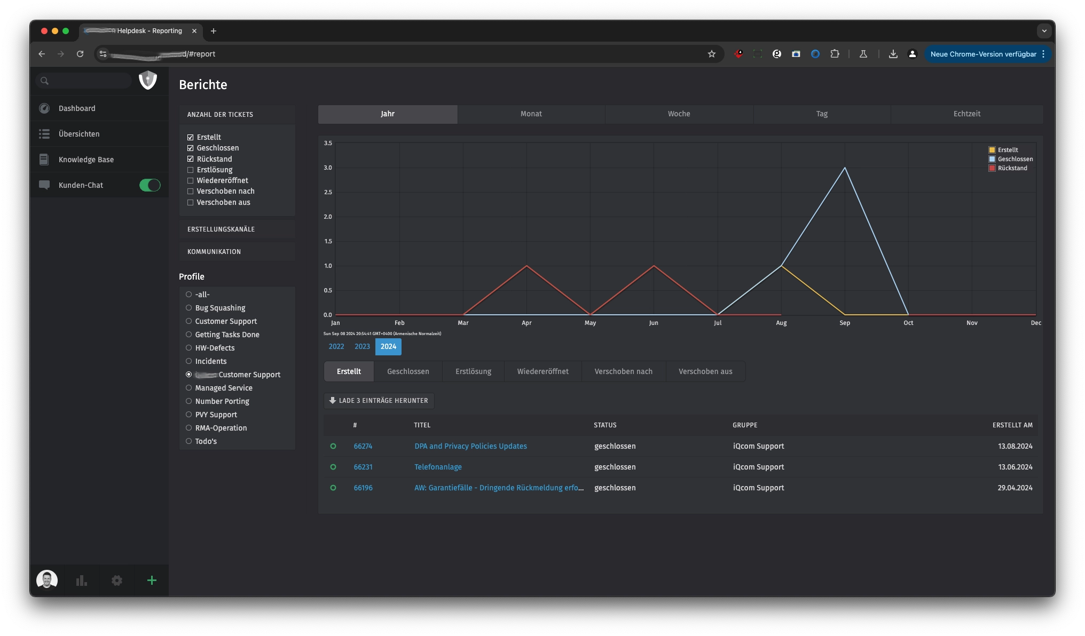This screenshot has width=1085, height=636.
Task: Select Geschlossen tickets tab
Action: tap(407, 371)
